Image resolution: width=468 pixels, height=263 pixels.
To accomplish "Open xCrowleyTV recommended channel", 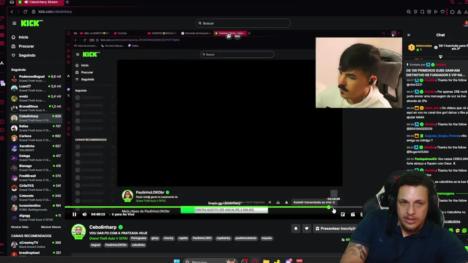I will tap(36, 244).
